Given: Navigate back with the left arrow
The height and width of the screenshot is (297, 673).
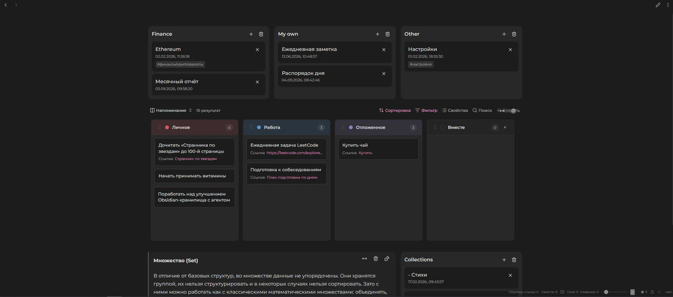Looking at the screenshot, I should pyautogui.click(x=6, y=5).
